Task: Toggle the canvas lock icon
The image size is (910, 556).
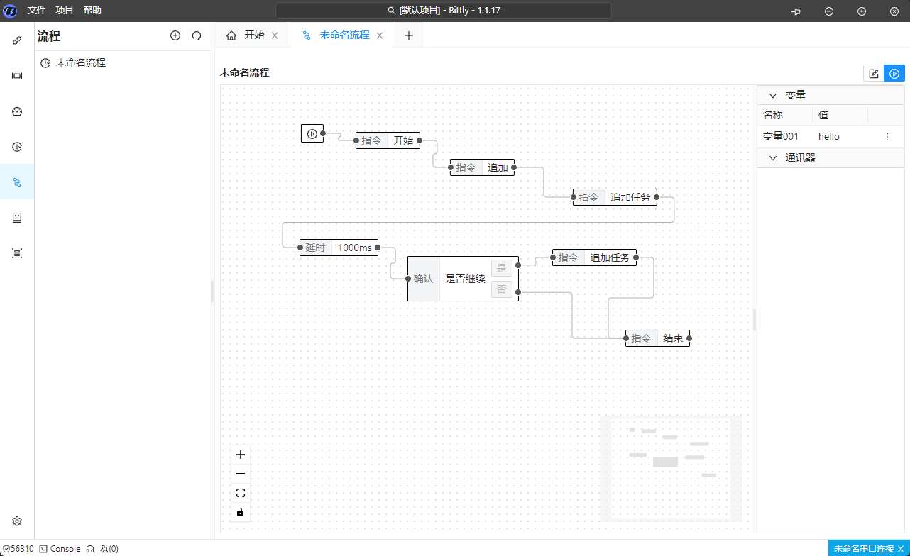Action: tap(241, 512)
